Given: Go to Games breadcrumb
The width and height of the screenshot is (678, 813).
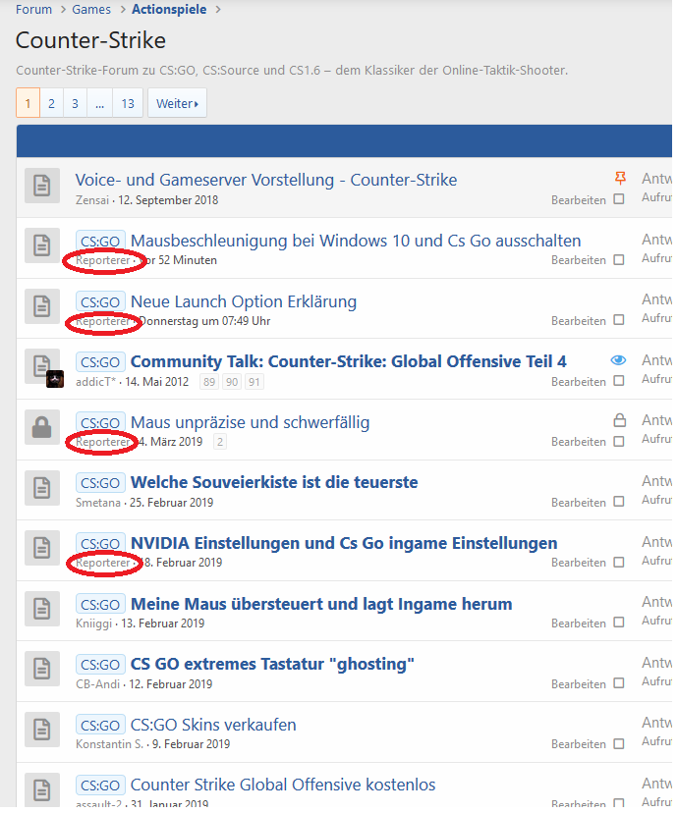Looking at the screenshot, I should coord(91,10).
